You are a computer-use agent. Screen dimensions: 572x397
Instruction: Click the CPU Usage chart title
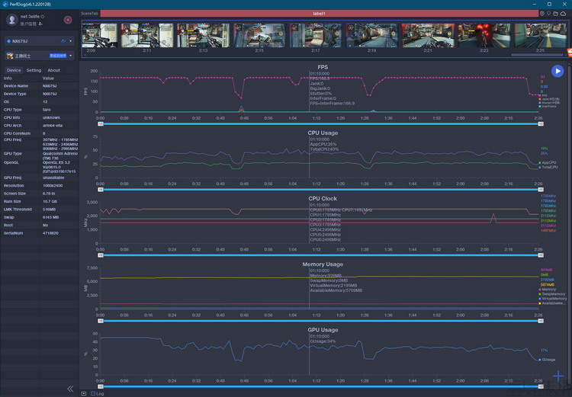coord(323,133)
